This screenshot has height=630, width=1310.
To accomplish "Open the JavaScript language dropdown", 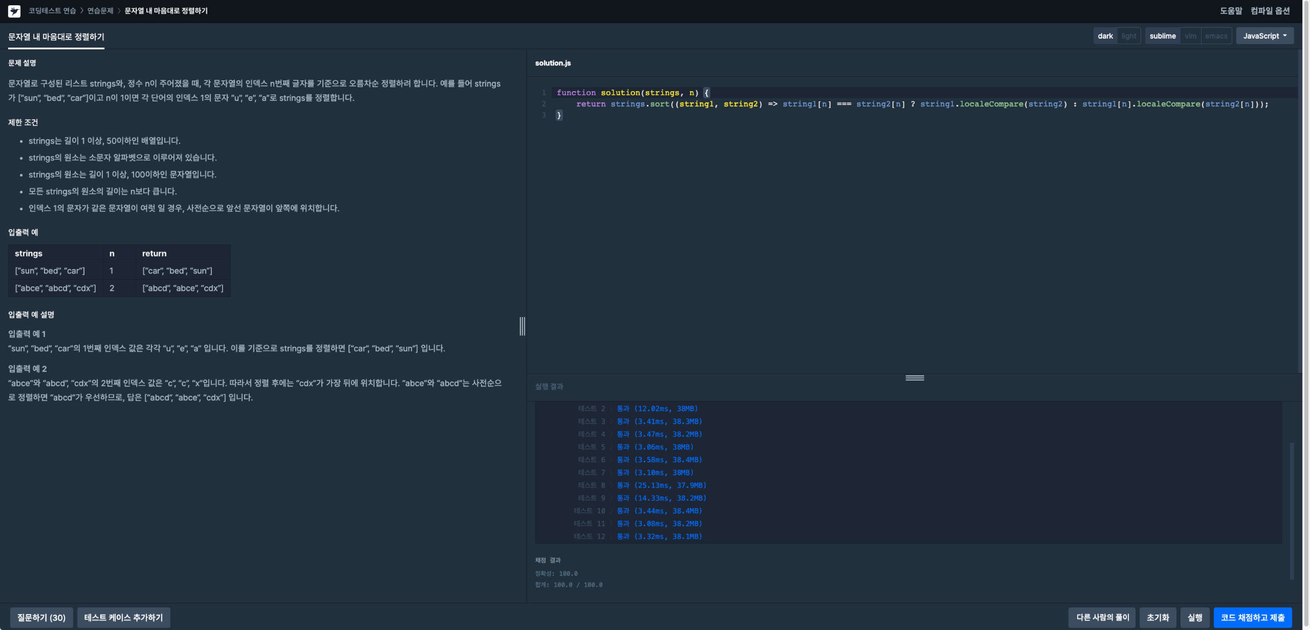I will (x=1264, y=36).
